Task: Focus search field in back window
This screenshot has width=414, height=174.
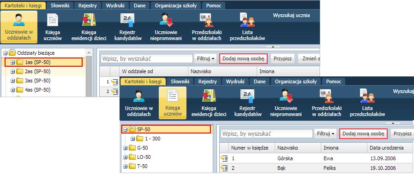Action: [x=146, y=58]
